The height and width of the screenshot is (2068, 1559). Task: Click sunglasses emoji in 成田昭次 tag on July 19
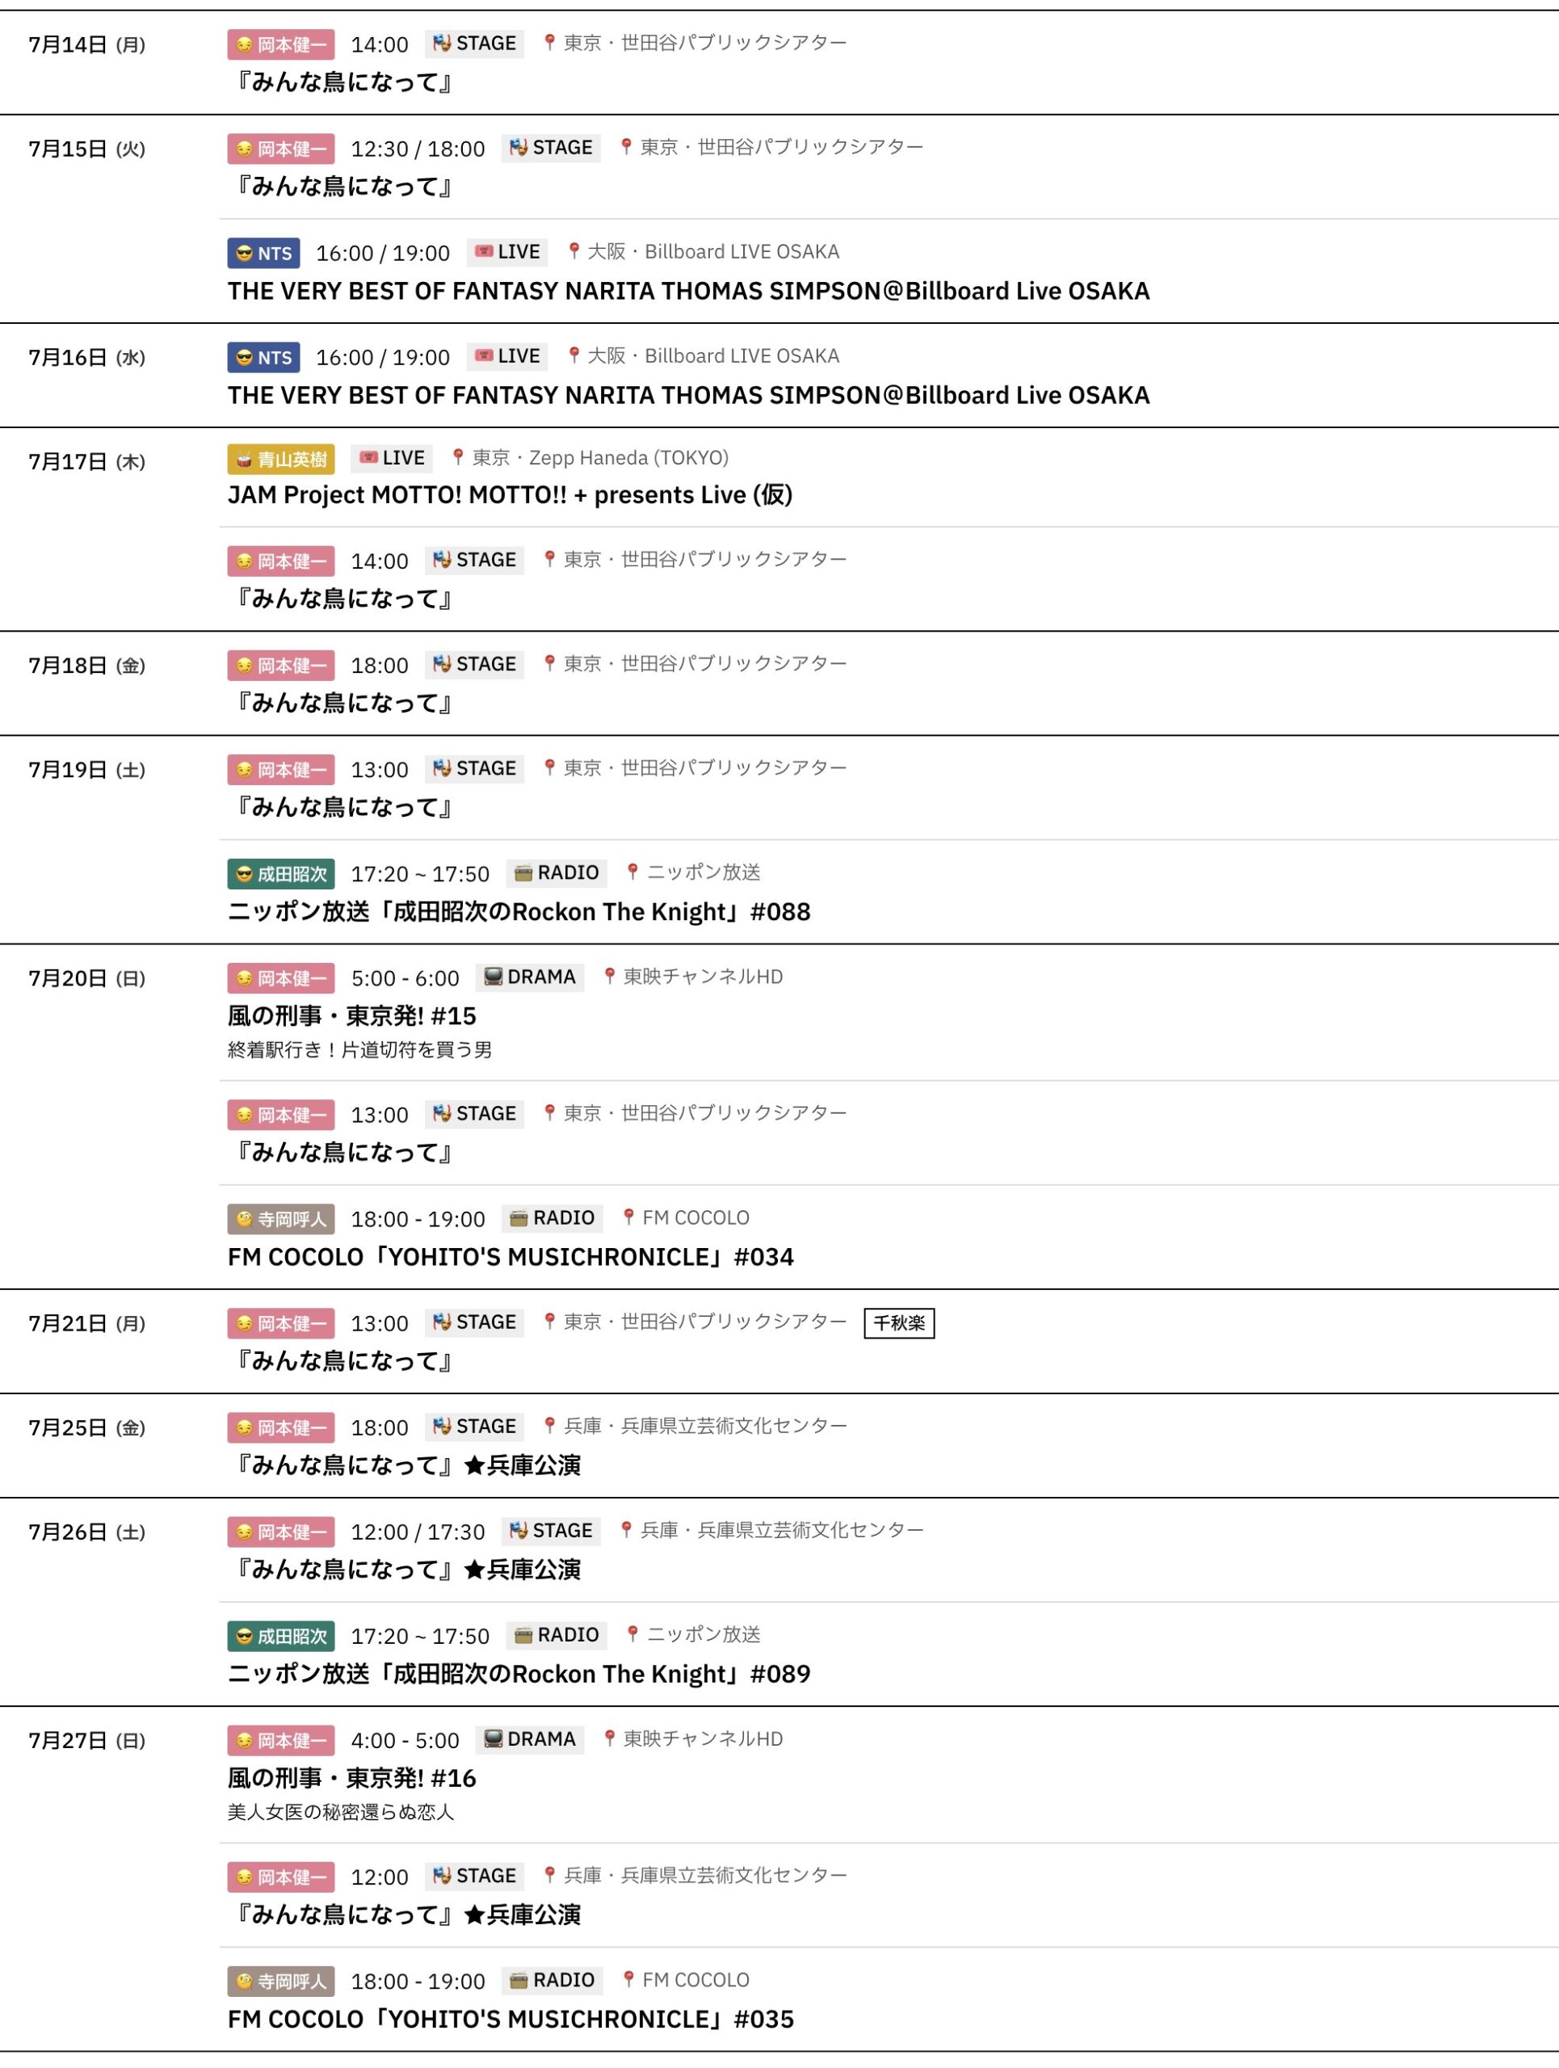pyautogui.click(x=244, y=874)
